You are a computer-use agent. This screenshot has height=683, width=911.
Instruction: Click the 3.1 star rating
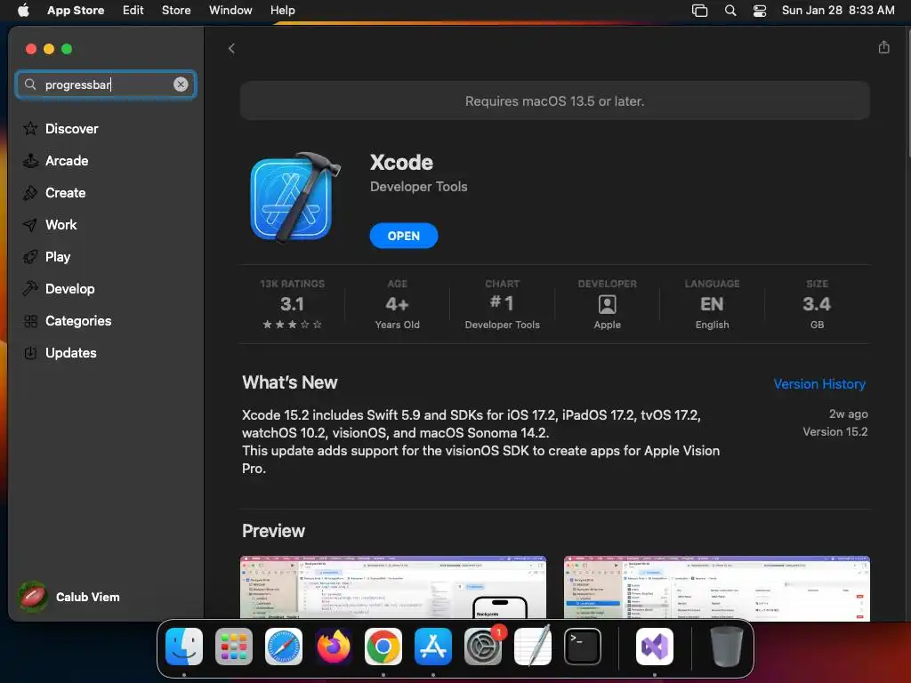292,304
